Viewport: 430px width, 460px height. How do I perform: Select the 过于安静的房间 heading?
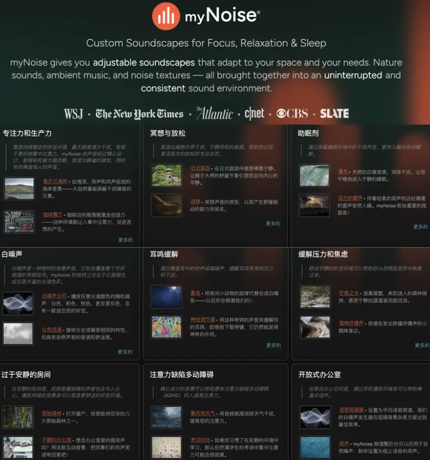click(26, 374)
